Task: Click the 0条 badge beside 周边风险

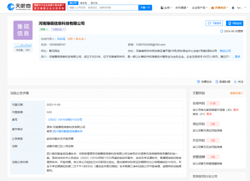Action: click(213, 124)
